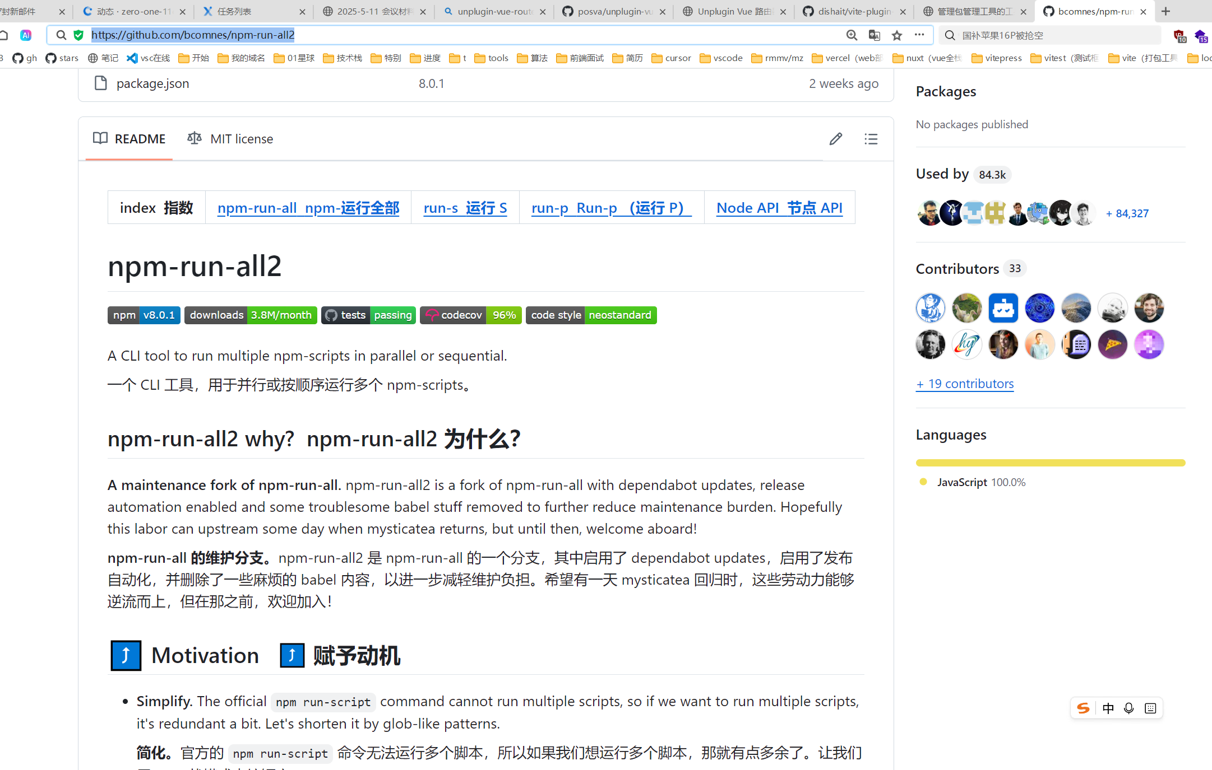Switch to the dishait/vite-plugin tab
Screen dimensions: 1212x770
[855, 11]
